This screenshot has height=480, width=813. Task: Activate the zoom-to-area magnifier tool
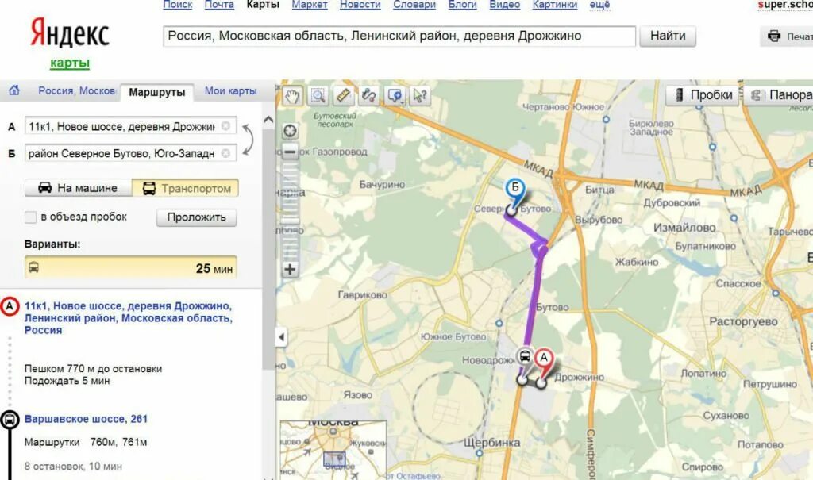coord(318,96)
